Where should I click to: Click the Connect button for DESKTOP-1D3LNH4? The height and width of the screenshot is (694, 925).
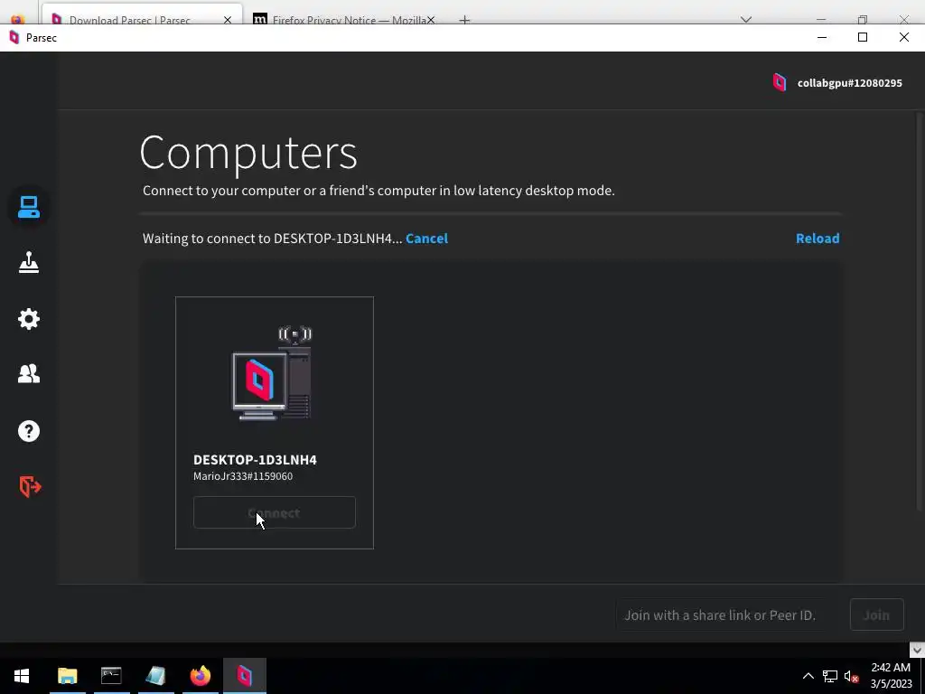point(275,512)
